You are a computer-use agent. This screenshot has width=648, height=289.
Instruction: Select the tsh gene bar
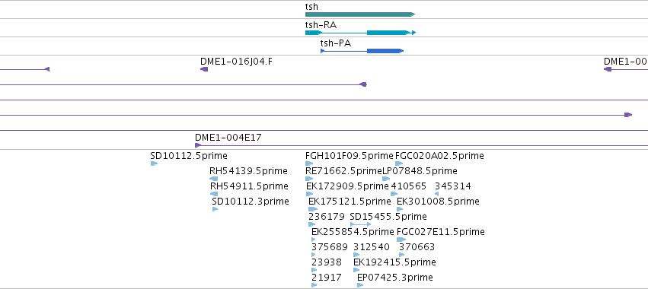360,14
